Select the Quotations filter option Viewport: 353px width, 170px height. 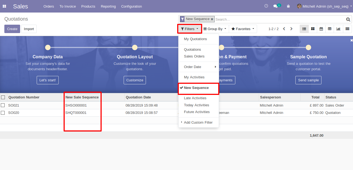click(x=199, y=50)
